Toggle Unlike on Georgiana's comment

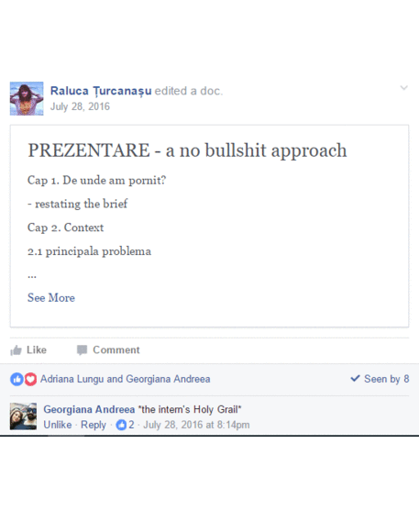[58, 425]
